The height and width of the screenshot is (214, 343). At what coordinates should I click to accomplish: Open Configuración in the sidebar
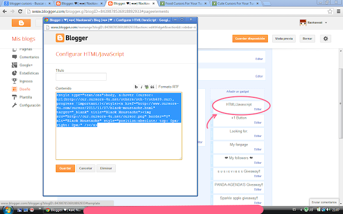click(x=30, y=105)
